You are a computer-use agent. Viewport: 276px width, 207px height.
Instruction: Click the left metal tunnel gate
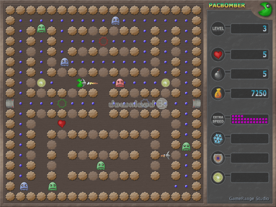[10, 103]
